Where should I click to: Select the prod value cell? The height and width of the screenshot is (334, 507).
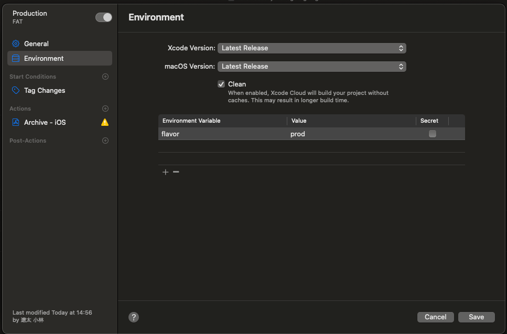(351, 134)
